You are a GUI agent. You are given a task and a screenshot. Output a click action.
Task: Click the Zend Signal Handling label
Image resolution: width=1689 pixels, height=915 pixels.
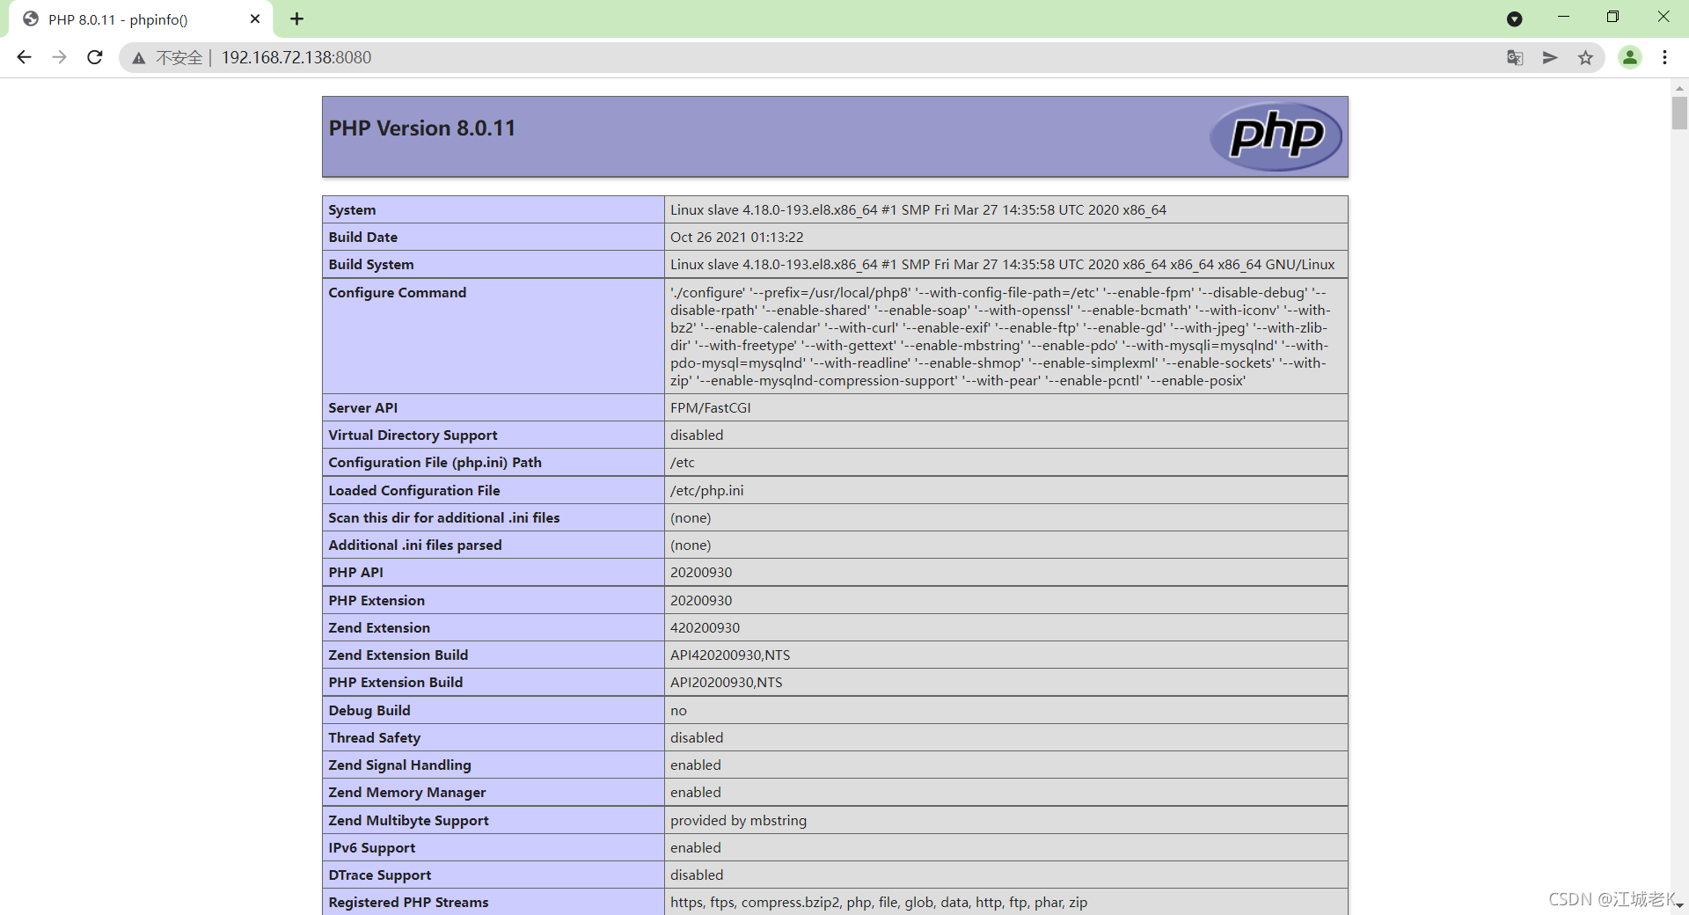pos(400,765)
